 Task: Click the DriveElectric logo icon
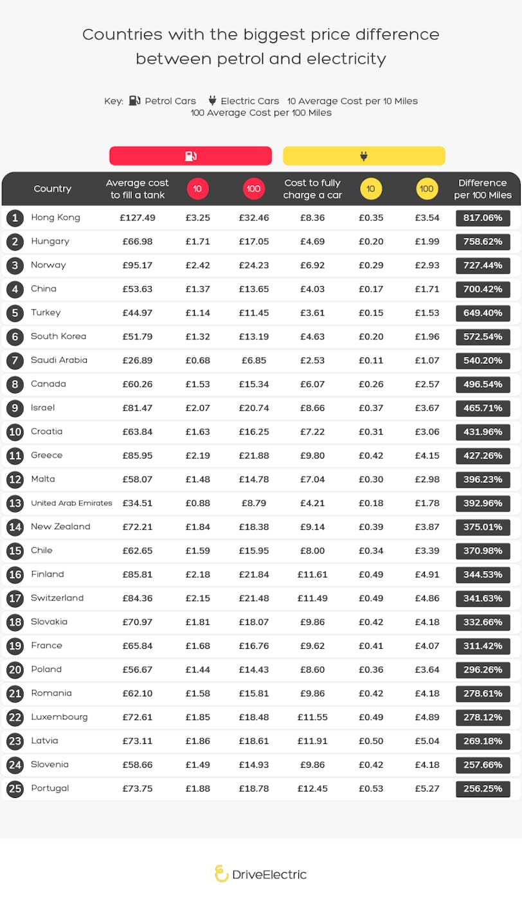pos(222,873)
